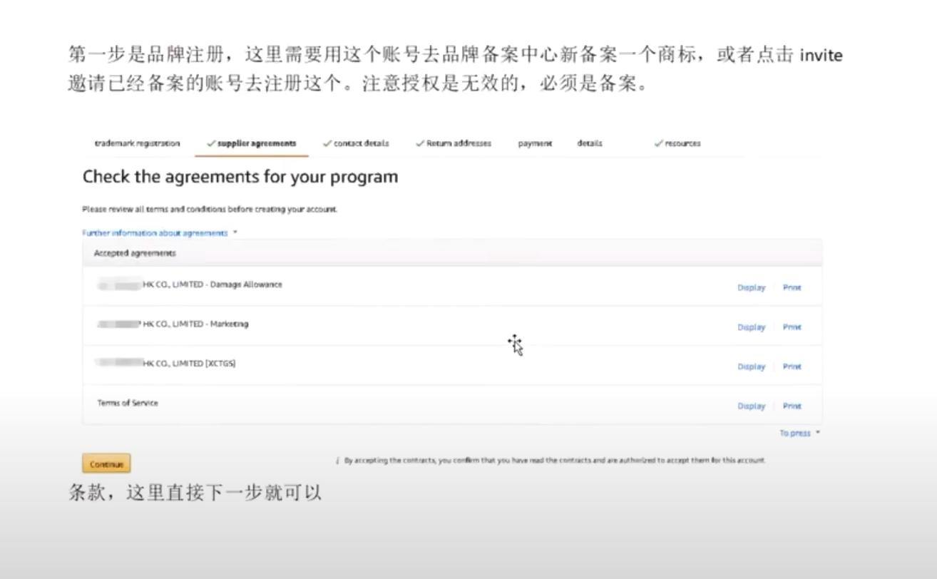Click checkmark icon next to resources
The image size is (937, 579).
pos(657,143)
